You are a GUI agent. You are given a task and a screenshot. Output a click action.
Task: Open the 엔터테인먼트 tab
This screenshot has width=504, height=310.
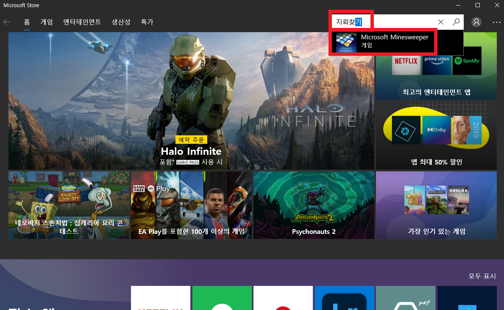tap(82, 22)
